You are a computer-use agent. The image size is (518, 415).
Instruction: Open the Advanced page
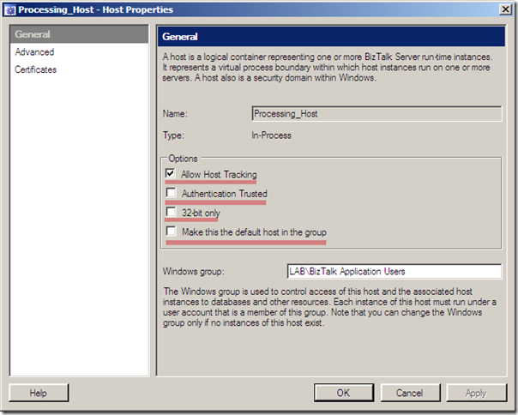tap(34, 51)
